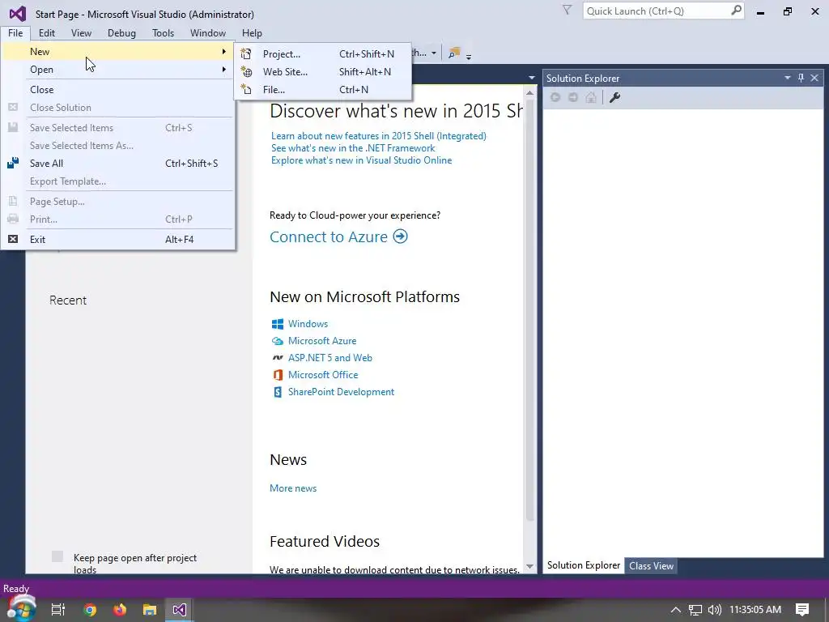Click Solution Explorer Back arrow icon
829x622 pixels.
point(555,97)
